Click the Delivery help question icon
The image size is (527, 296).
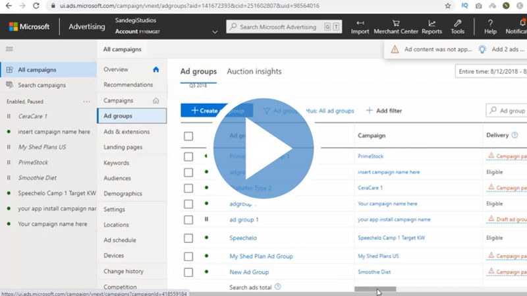[x=514, y=135]
